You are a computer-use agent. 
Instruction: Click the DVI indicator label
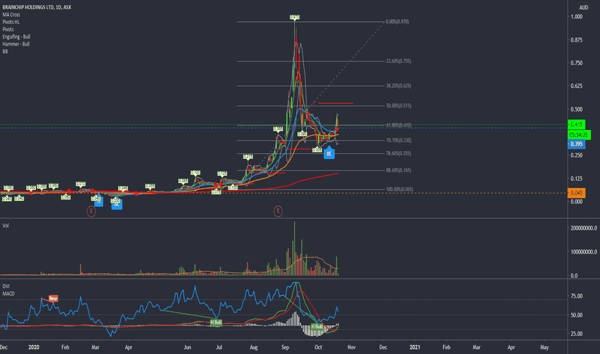click(x=6, y=286)
